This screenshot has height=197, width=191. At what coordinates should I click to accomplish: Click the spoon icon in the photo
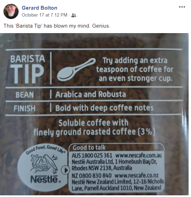coord(76,69)
